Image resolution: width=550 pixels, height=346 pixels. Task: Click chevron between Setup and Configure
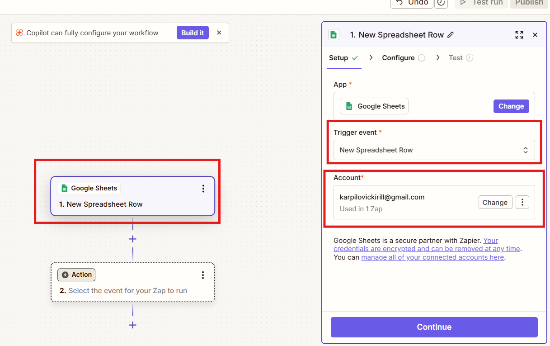tap(371, 57)
